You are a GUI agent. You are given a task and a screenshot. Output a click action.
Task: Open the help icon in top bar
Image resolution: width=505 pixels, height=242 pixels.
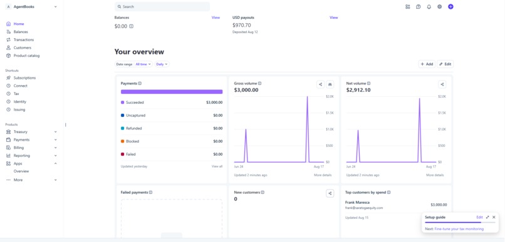point(419,7)
